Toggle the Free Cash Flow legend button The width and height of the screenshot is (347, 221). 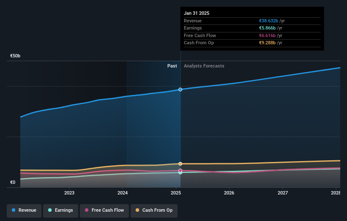pyautogui.click(x=104, y=210)
